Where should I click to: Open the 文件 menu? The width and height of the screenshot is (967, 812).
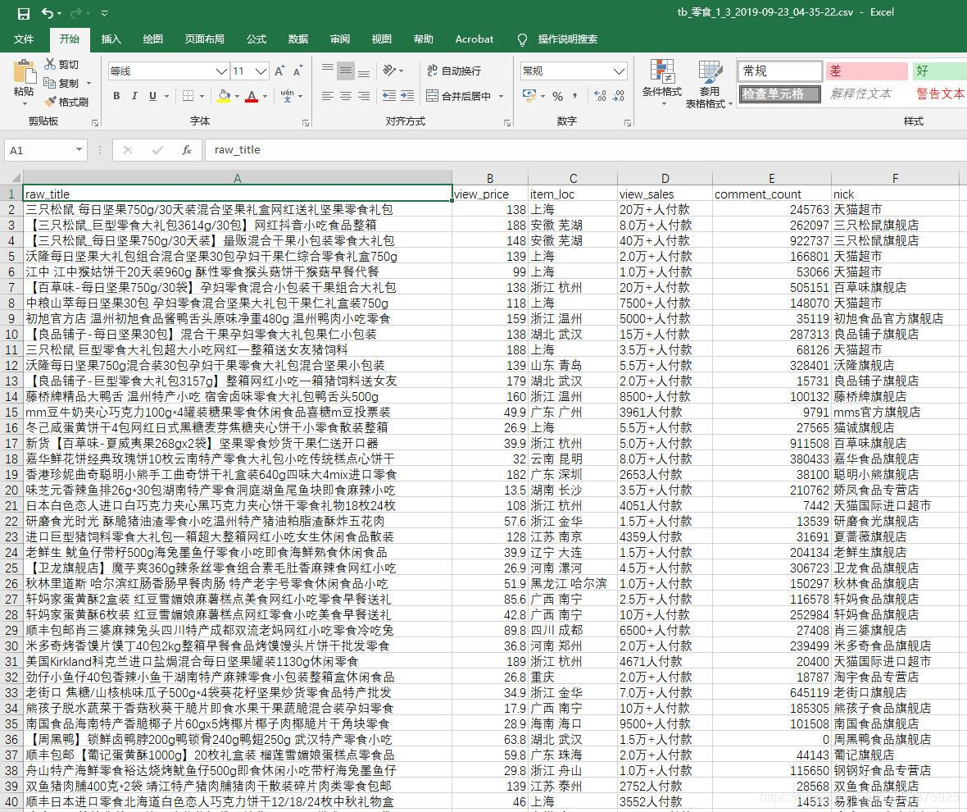coord(24,39)
